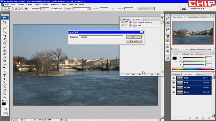
Task: Click OK in New Set dialog
Action: [x=134, y=37]
